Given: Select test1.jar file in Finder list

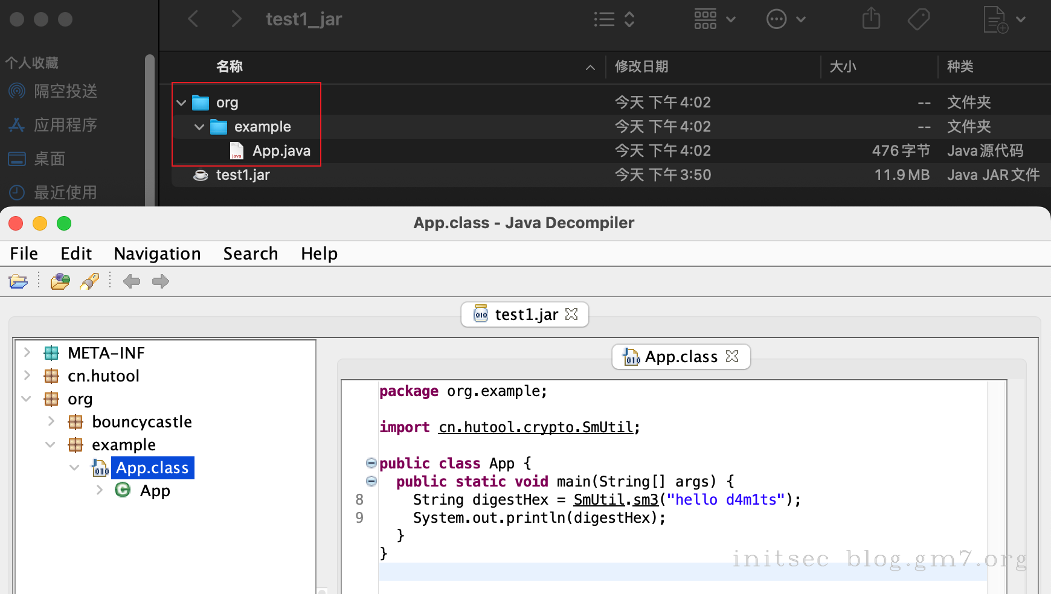Looking at the screenshot, I should (x=243, y=175).
